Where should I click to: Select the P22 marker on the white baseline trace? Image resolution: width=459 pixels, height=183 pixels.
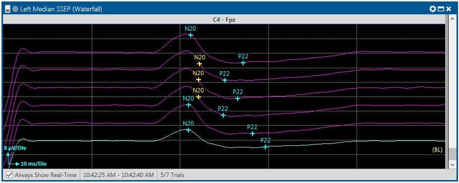[265, 147]
